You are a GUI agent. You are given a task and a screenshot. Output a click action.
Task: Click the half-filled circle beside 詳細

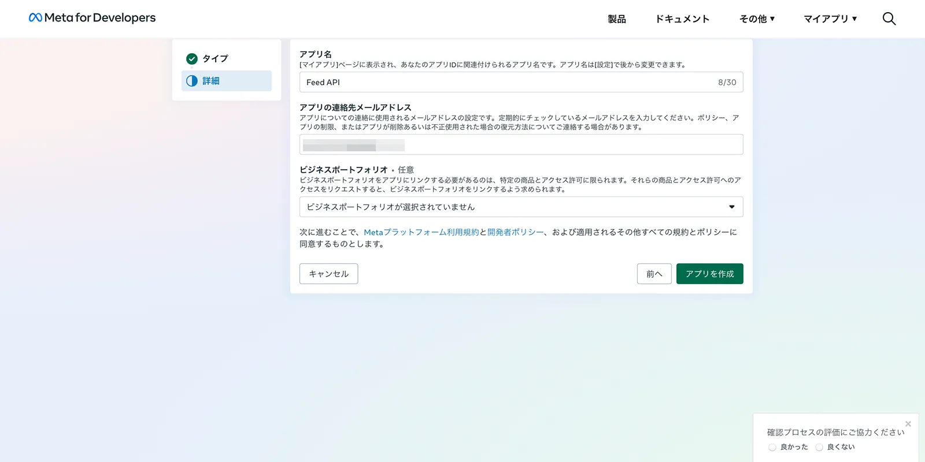pos(192,81)
